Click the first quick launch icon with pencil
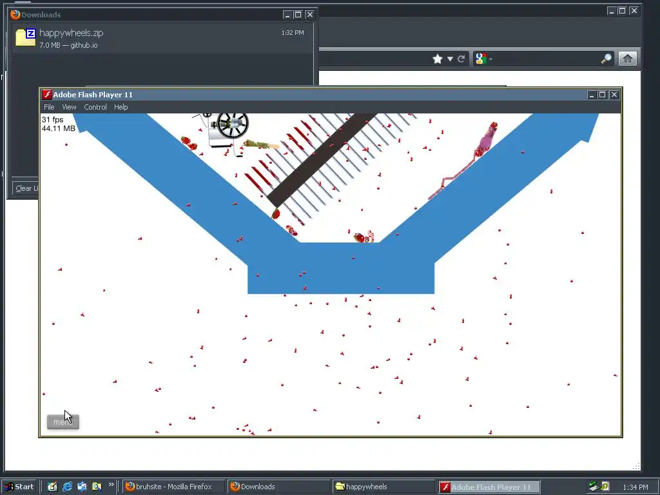 click(52, 487)
